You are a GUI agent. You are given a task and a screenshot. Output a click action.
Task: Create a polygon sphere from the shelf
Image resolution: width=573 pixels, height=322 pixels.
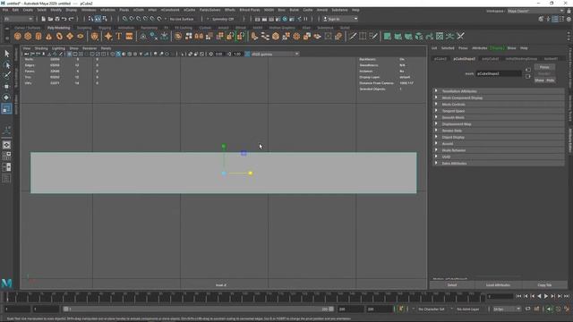(18, 36)
